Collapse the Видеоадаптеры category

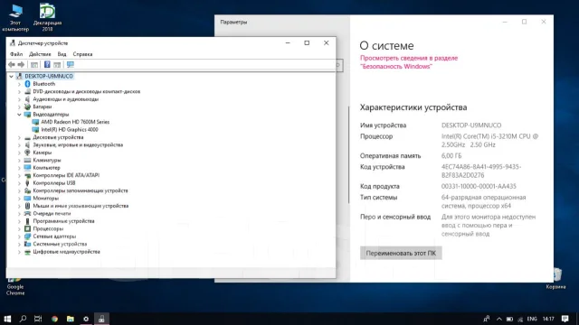19,115
